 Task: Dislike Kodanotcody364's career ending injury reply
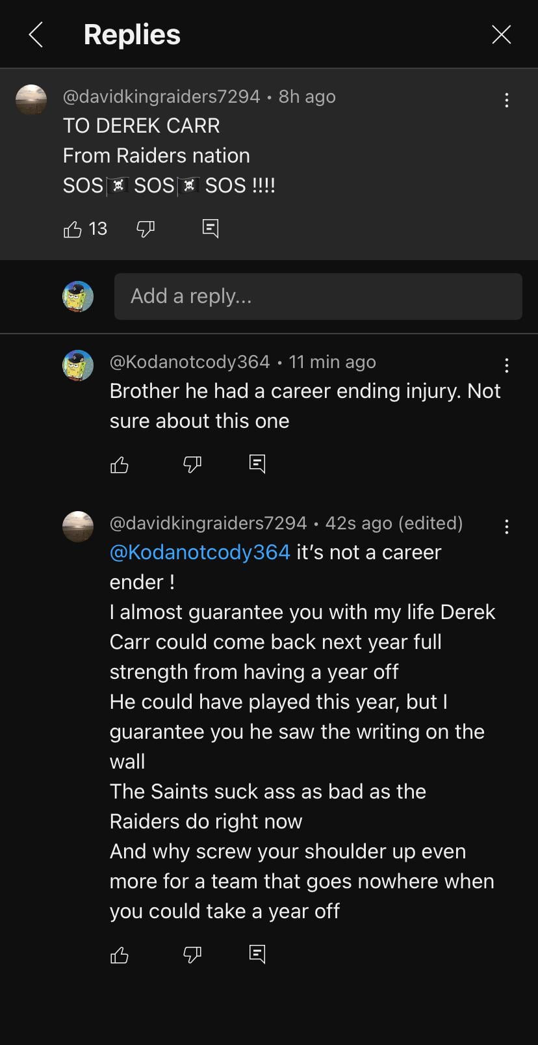point(192,464)
